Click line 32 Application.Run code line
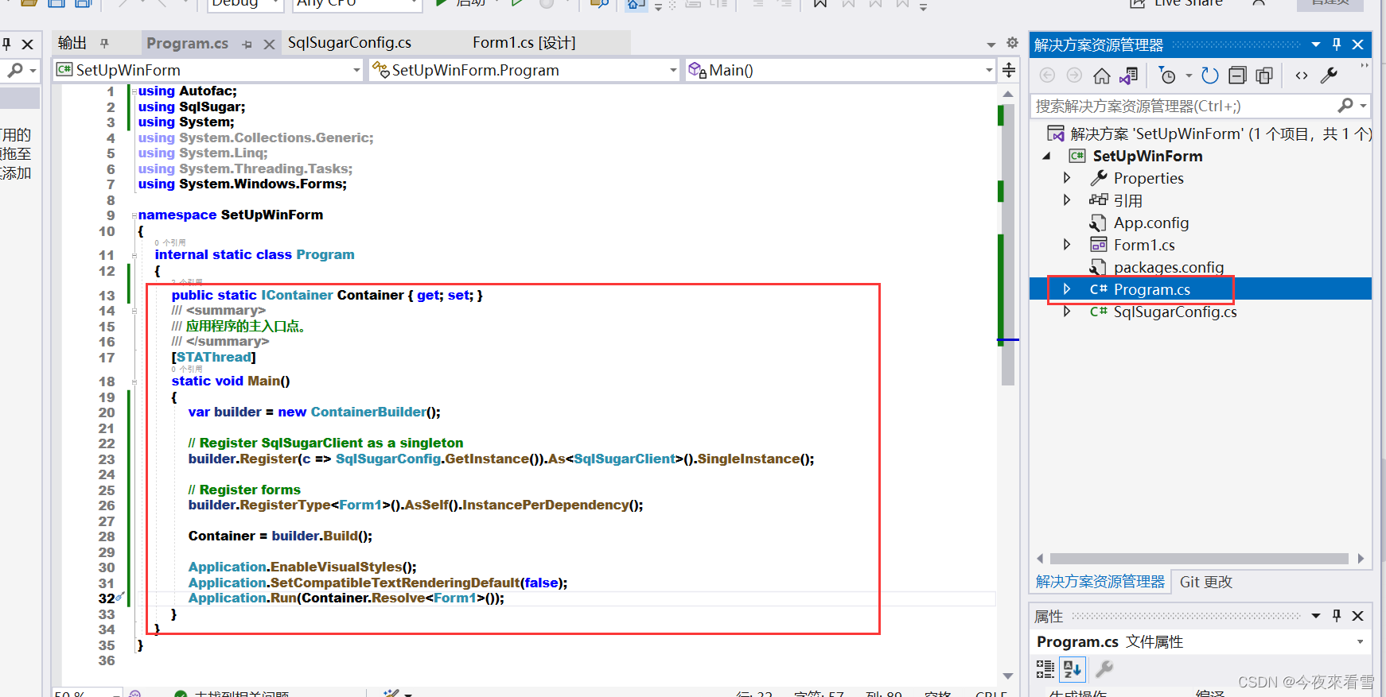The width and height of the screenshot is (1386, 697). click(x=346, y=598)
